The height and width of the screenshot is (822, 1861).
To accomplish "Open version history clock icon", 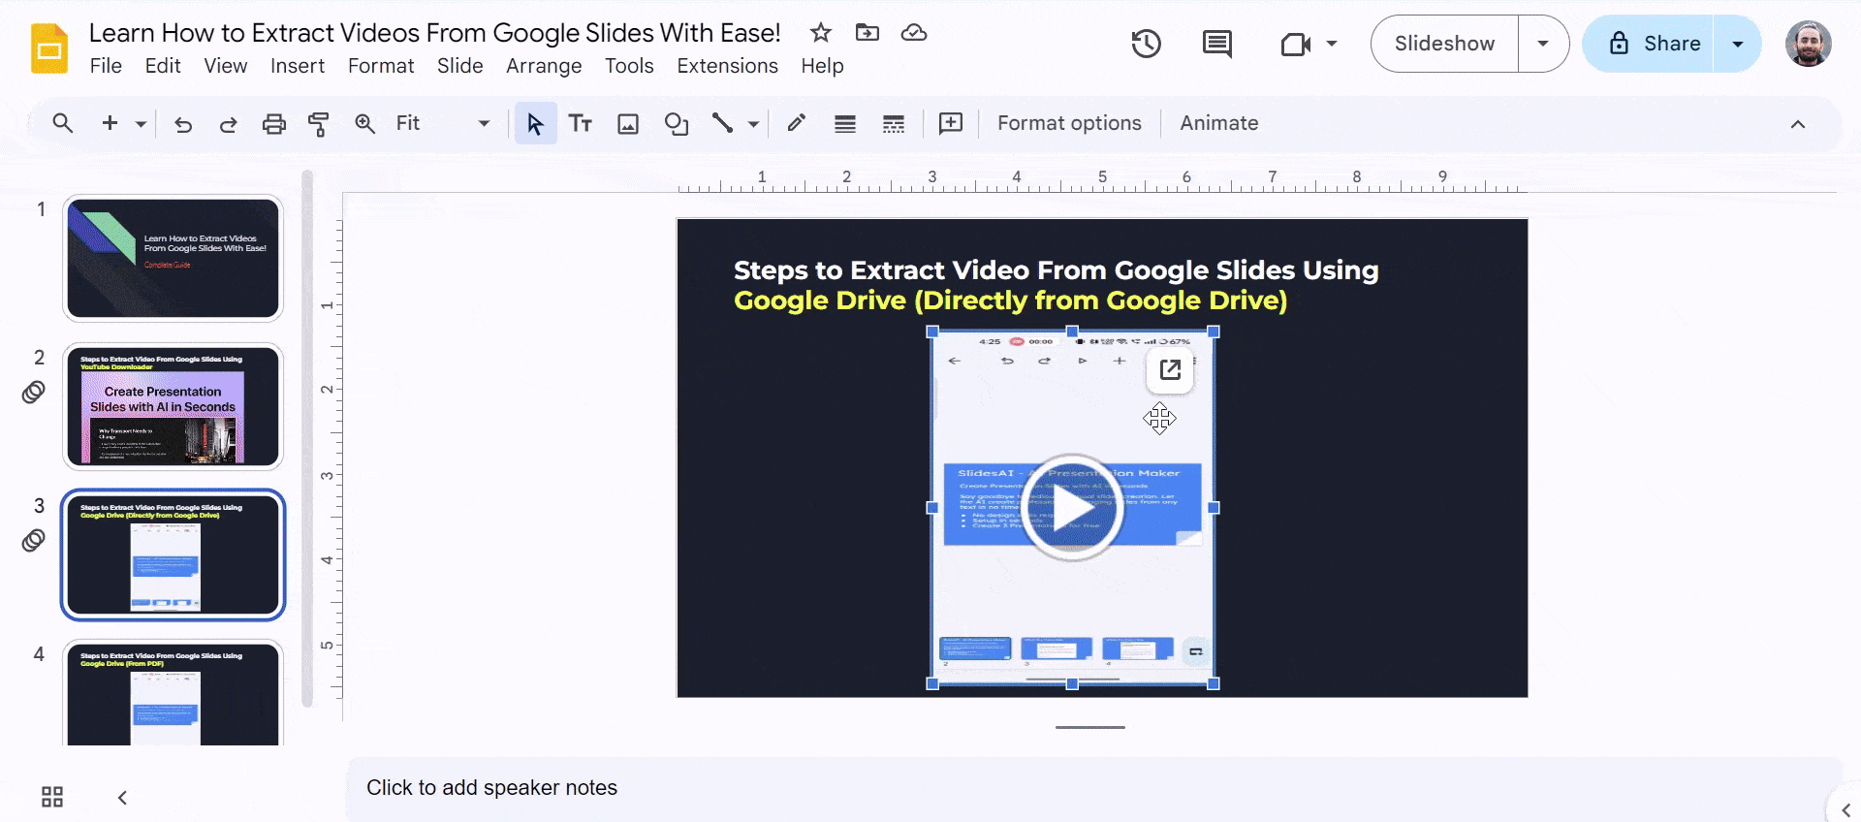I will click(1146, 44).
